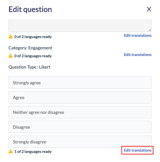160x162 pixels.
Task: Select the Strongly agree option field
Action: coord(80,83)
